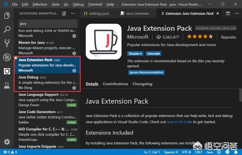The height and width of the screenshot is (155, 242).
Task: Click the Java Extension Pack coffee cup logo
Action: (x=104, y=41)
